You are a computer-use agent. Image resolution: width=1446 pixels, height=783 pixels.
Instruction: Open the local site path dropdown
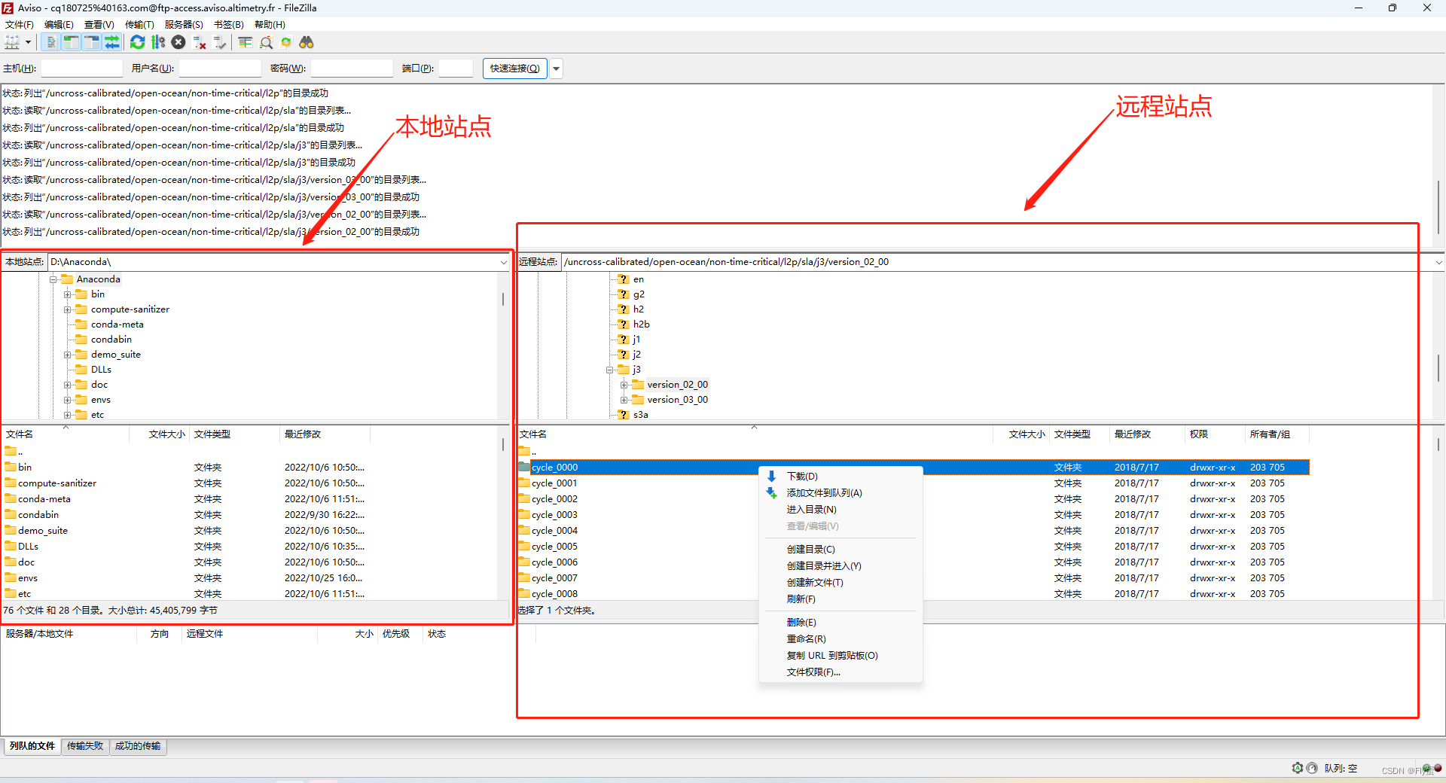[504, 262]
